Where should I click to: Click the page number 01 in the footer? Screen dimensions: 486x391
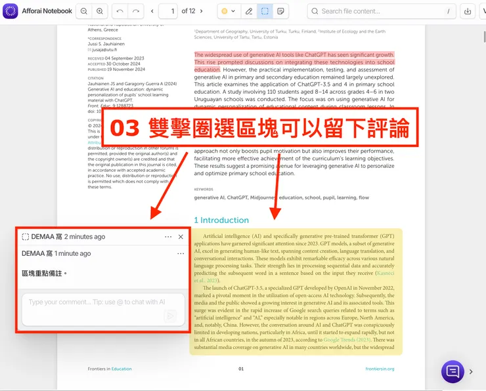(241, 369)
